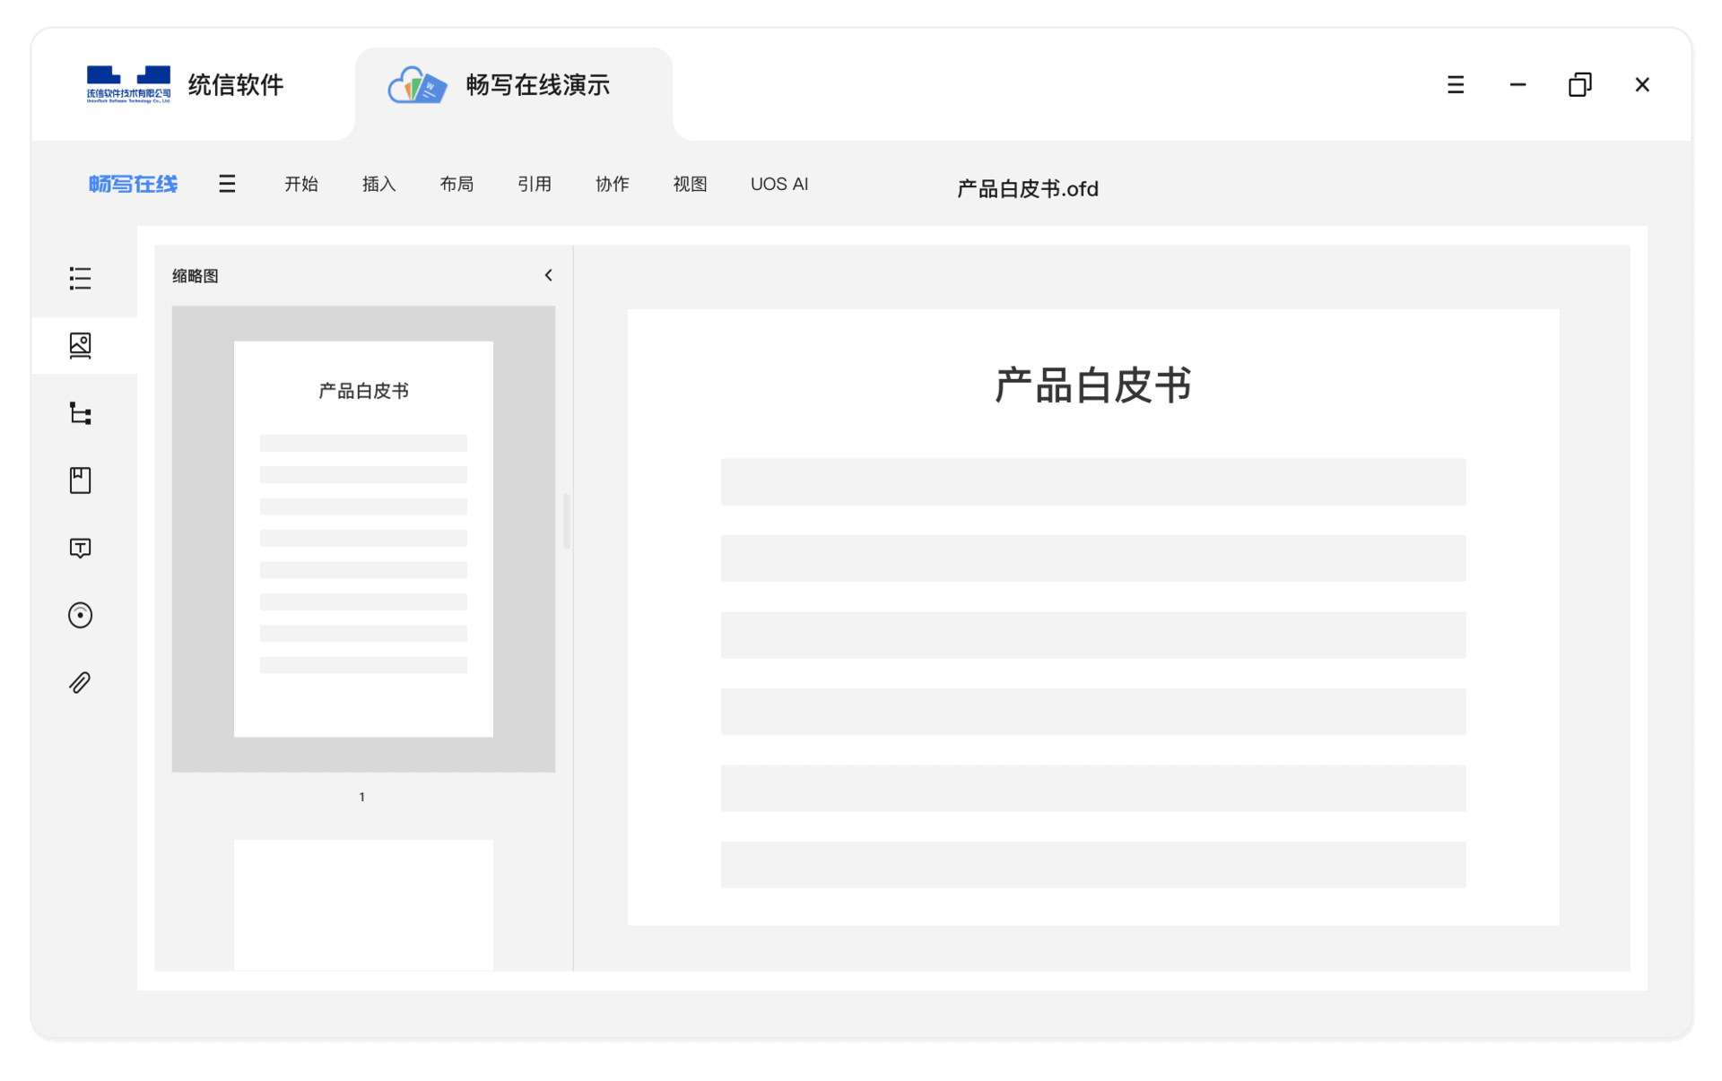Screen dimensions: 1722x1081
Task: Click the 产品白皮书.ofd file name
Action: (x=1028, y=188)
